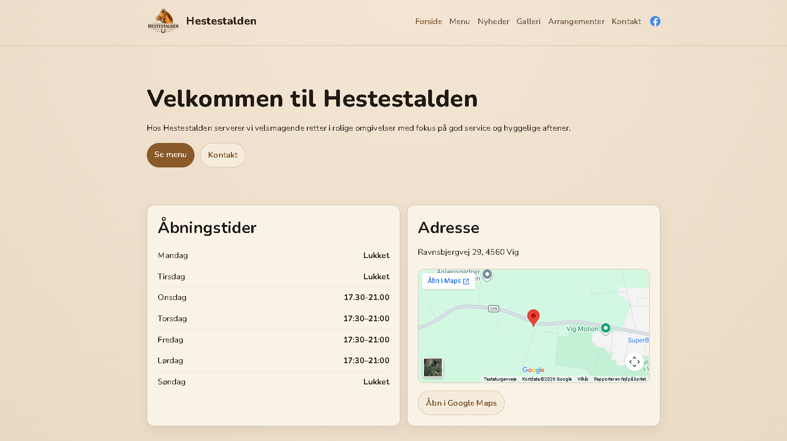Viewport: 787px width, 441px height.
Task: Click the Søndag row label
Action: point(171,382)
